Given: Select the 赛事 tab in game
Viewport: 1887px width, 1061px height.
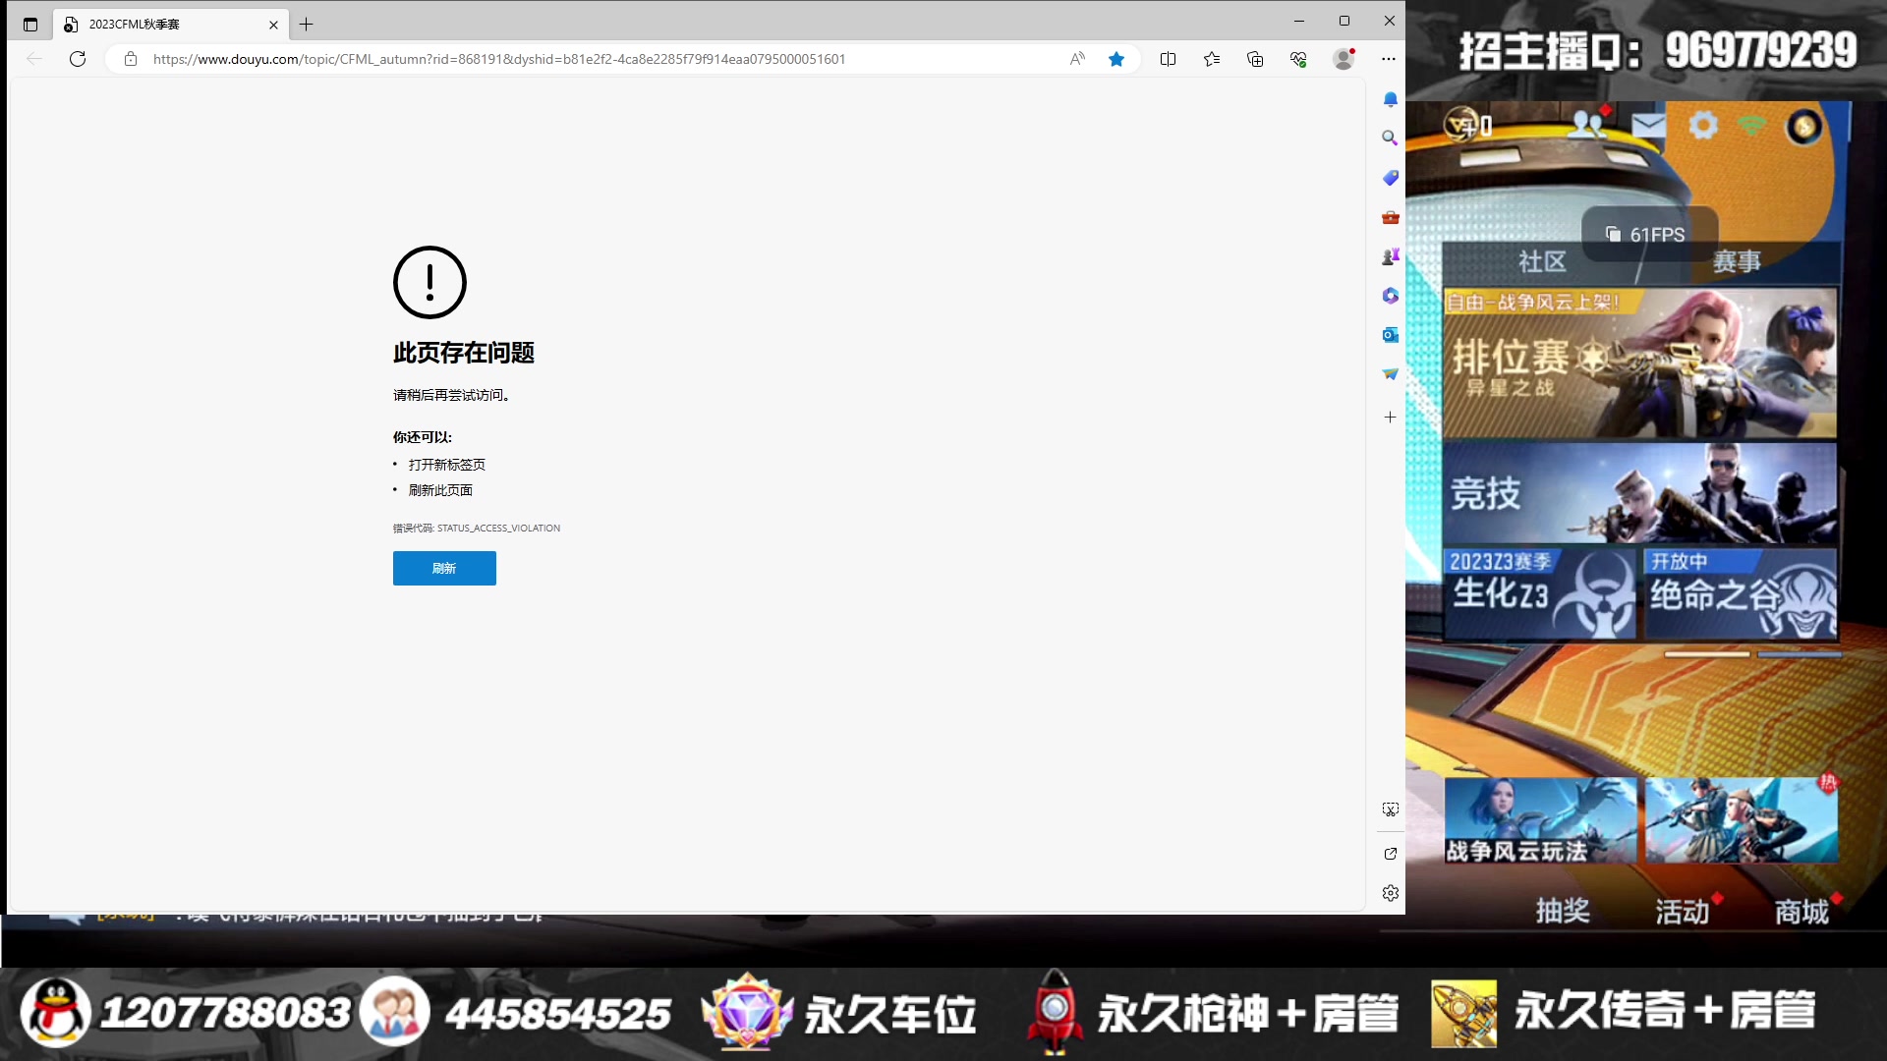Looking at the screenshot, I should coord(1737,262).
